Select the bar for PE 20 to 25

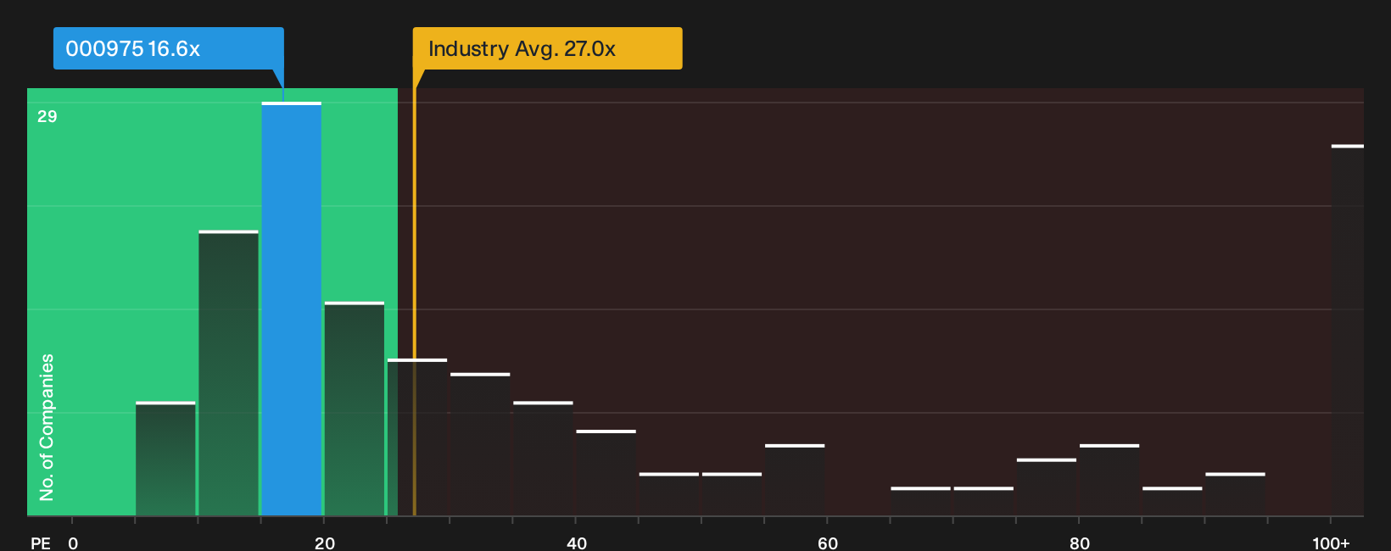tap(355, 409)
